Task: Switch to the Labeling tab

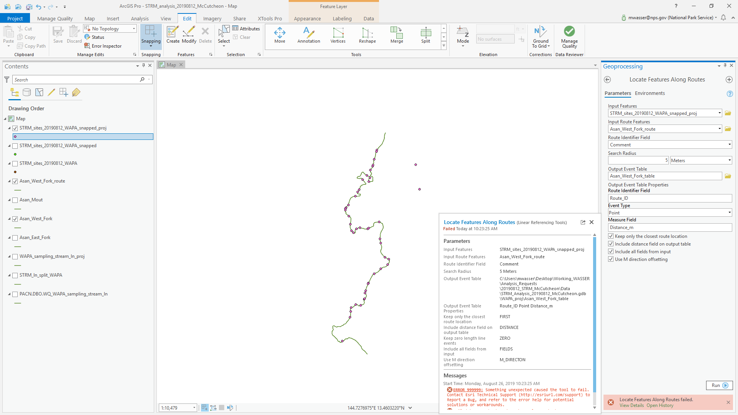Action: 342,18
